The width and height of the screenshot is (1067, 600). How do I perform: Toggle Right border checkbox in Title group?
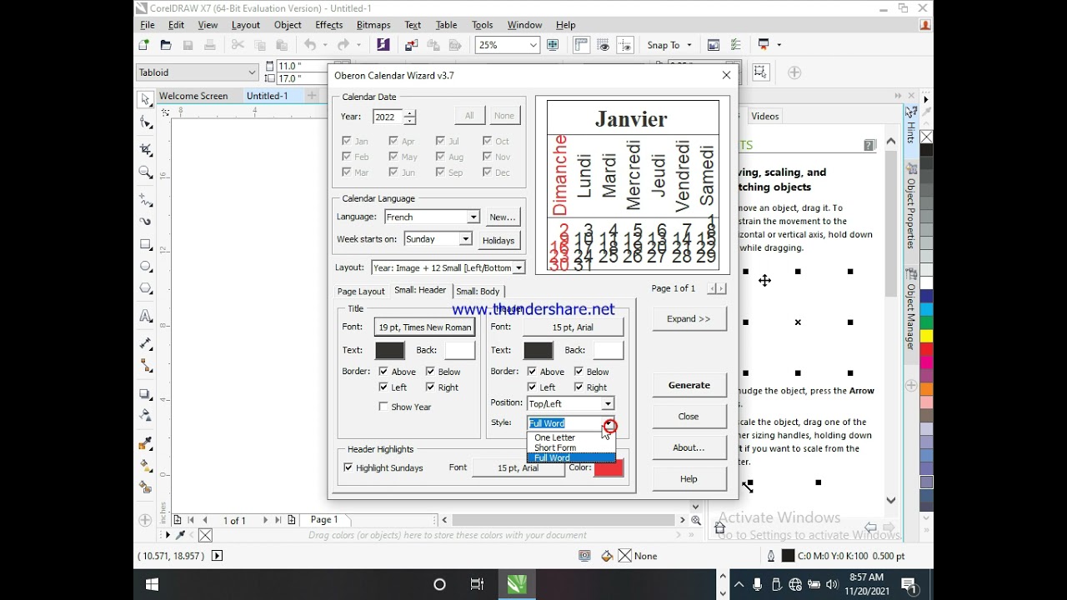pyautogui.click(x=430, y=387)
